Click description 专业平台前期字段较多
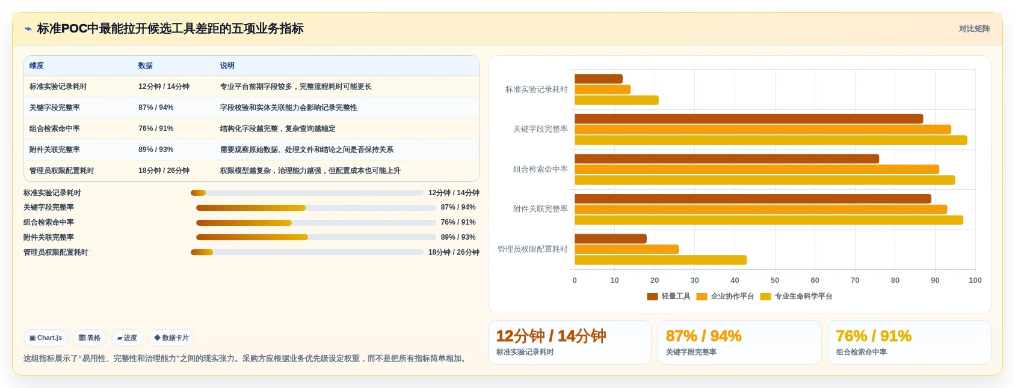This screenshot has width=1015, height=388. [296, 86]
